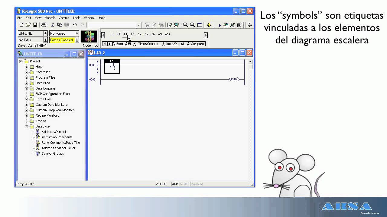Viewport: 387px width, 217px height.
Task: Click the Zoom In magnifier icon
Action: click(185, 25)
